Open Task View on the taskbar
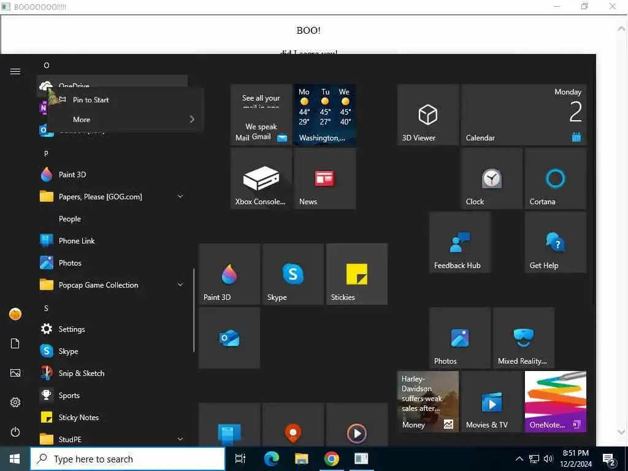 pos(240,459)
